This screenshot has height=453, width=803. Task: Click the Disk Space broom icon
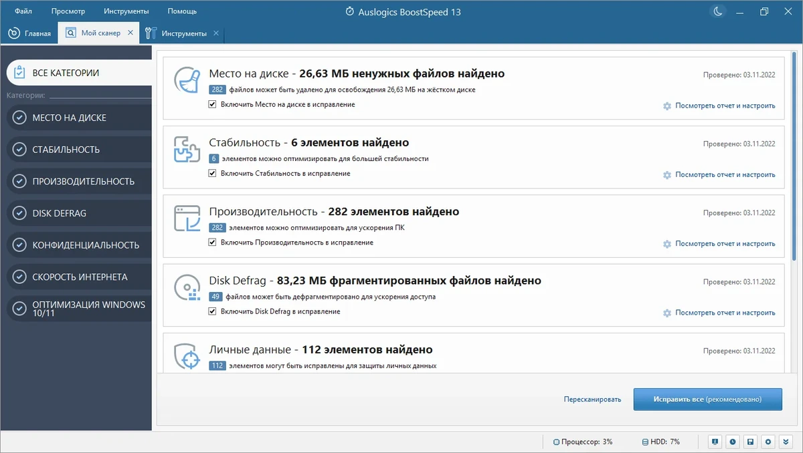[x=187, y=80]
